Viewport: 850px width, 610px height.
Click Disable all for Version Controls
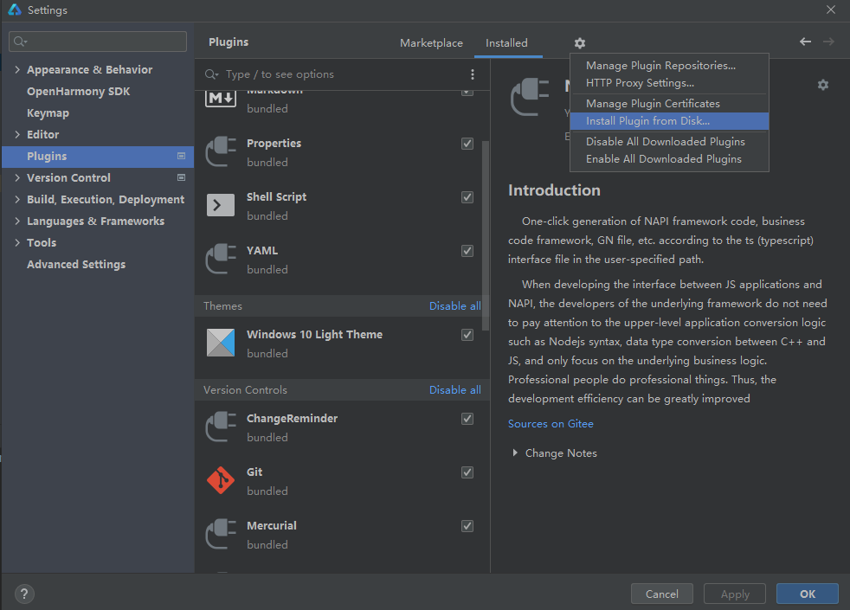454,390
